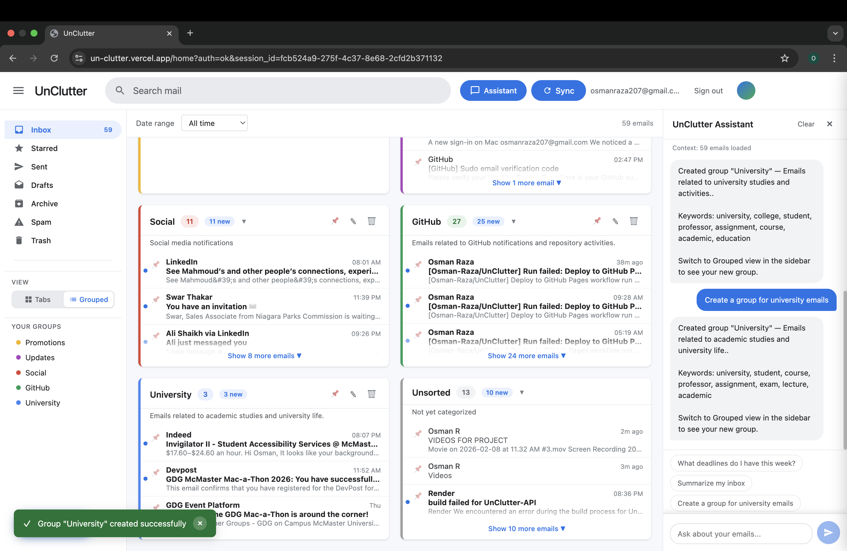
Task: Click the blue Sync button
Action: click(x=558, y=91)
